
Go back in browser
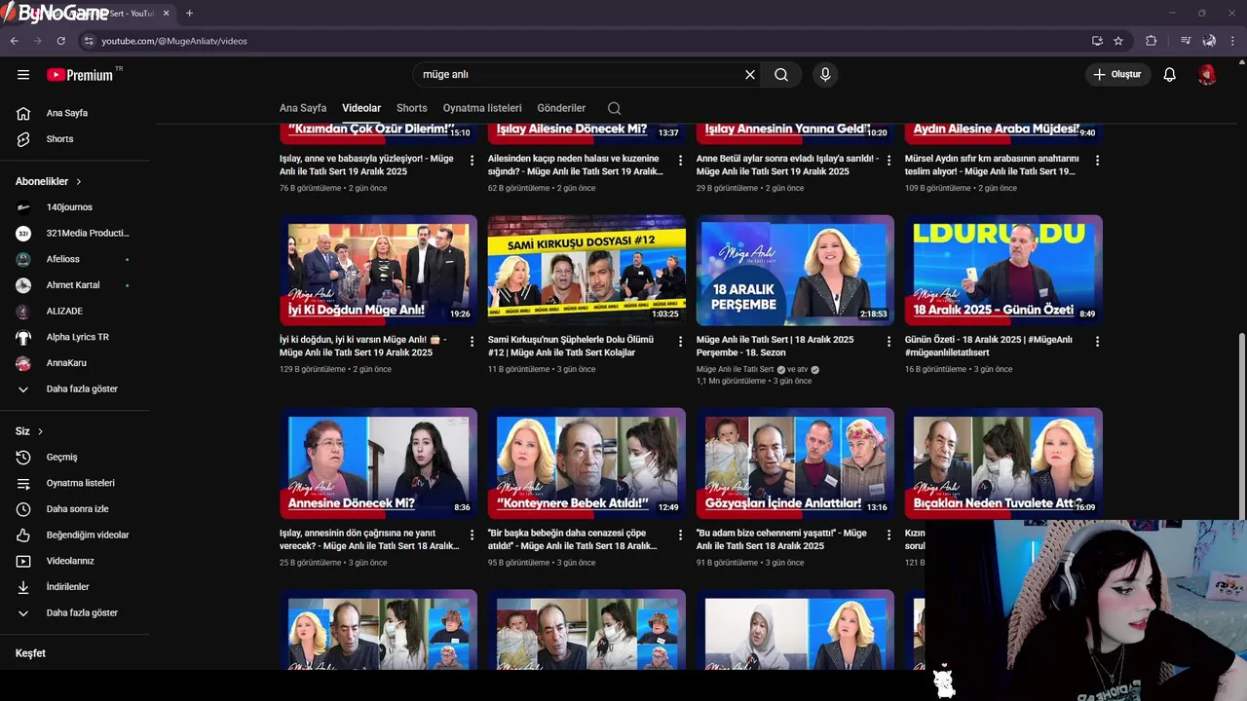pyautogui.click(x=14, y=41)
